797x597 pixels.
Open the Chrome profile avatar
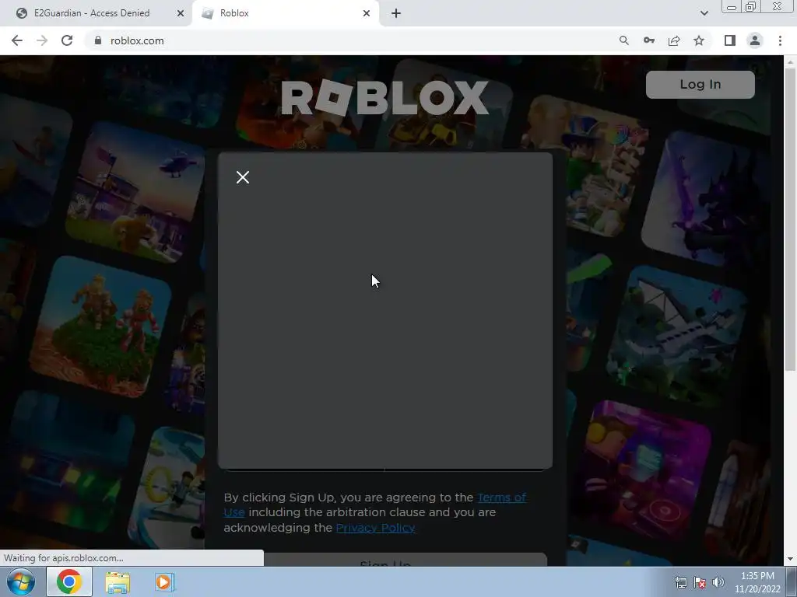755,40
